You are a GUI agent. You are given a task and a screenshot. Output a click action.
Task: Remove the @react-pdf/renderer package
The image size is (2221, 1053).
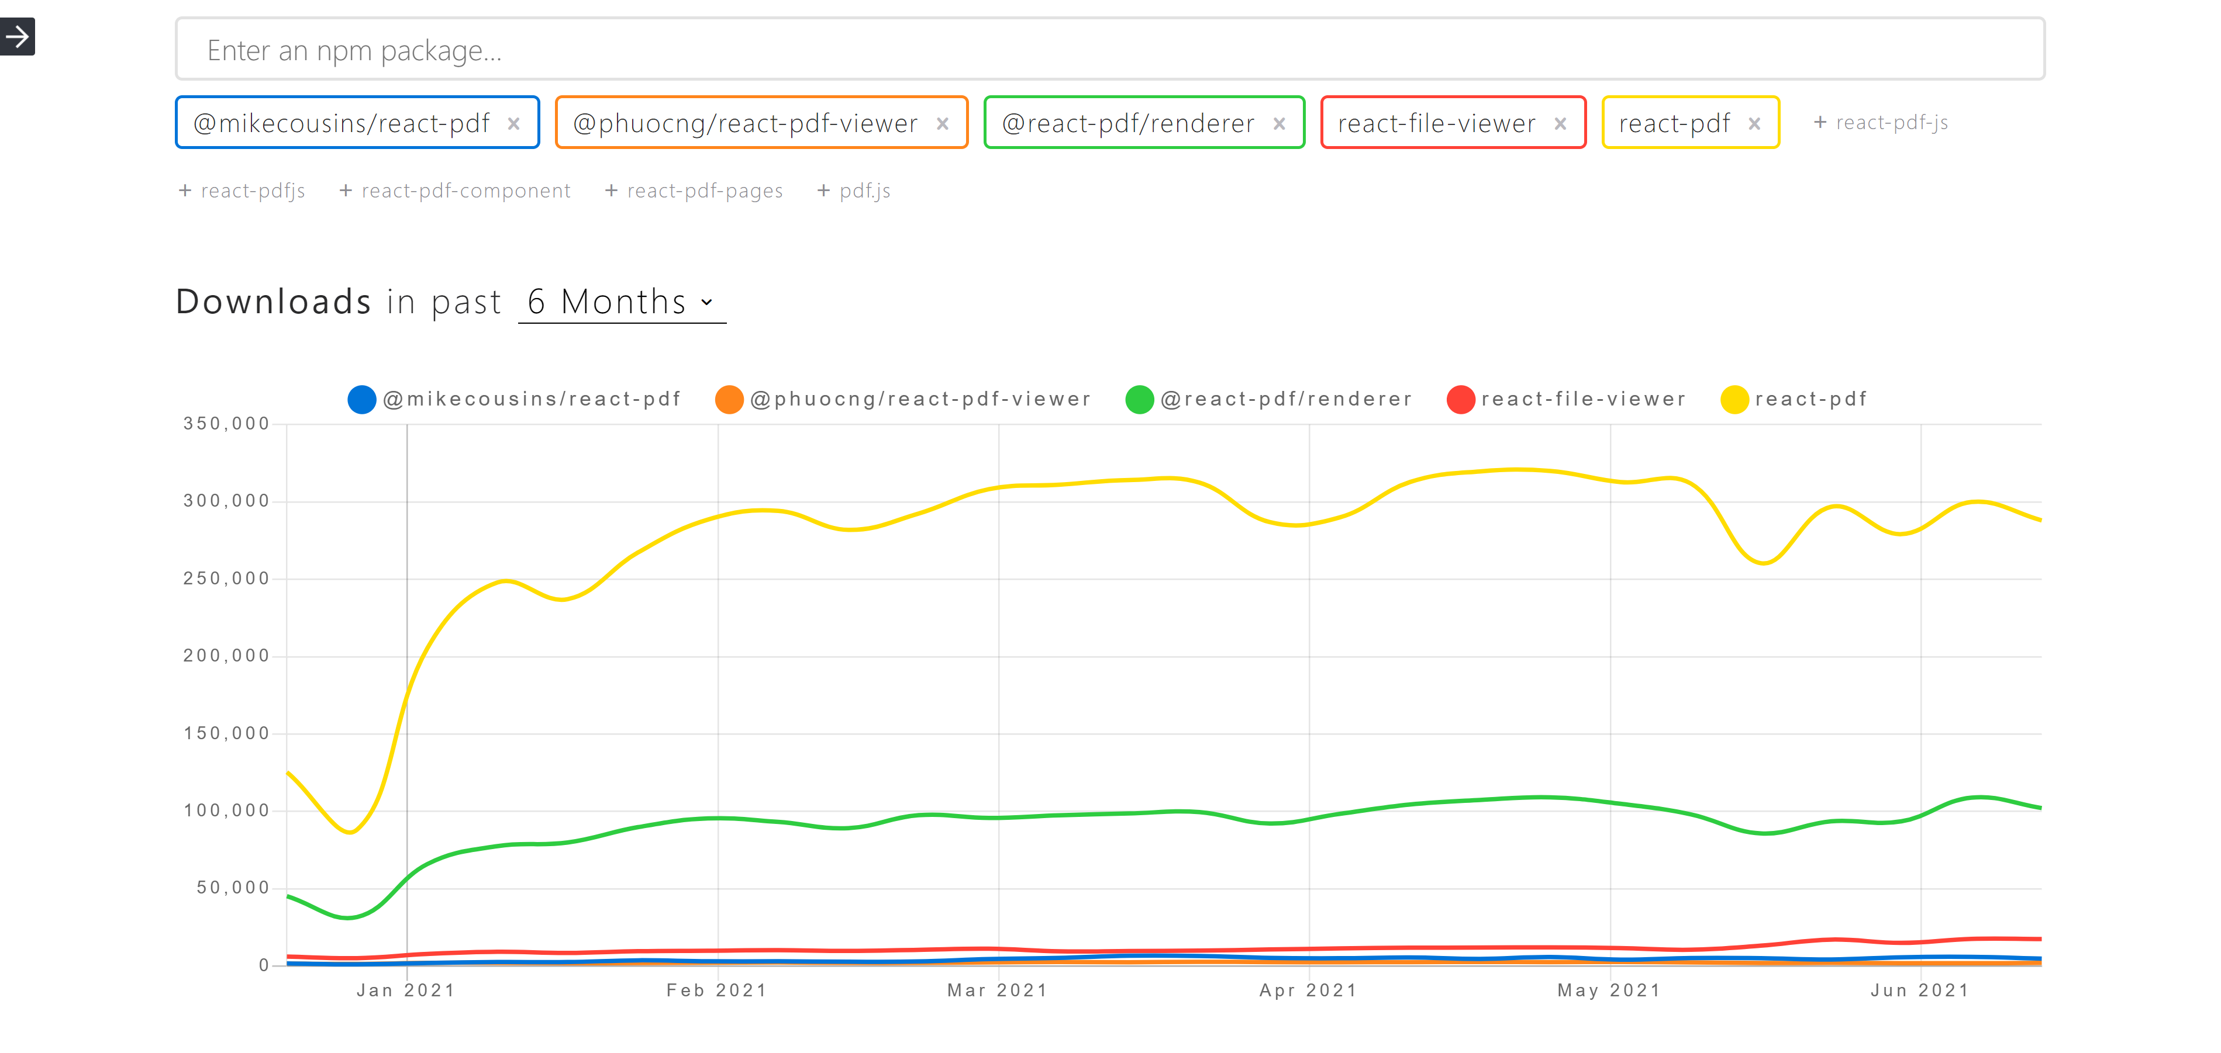point(1280,123)
